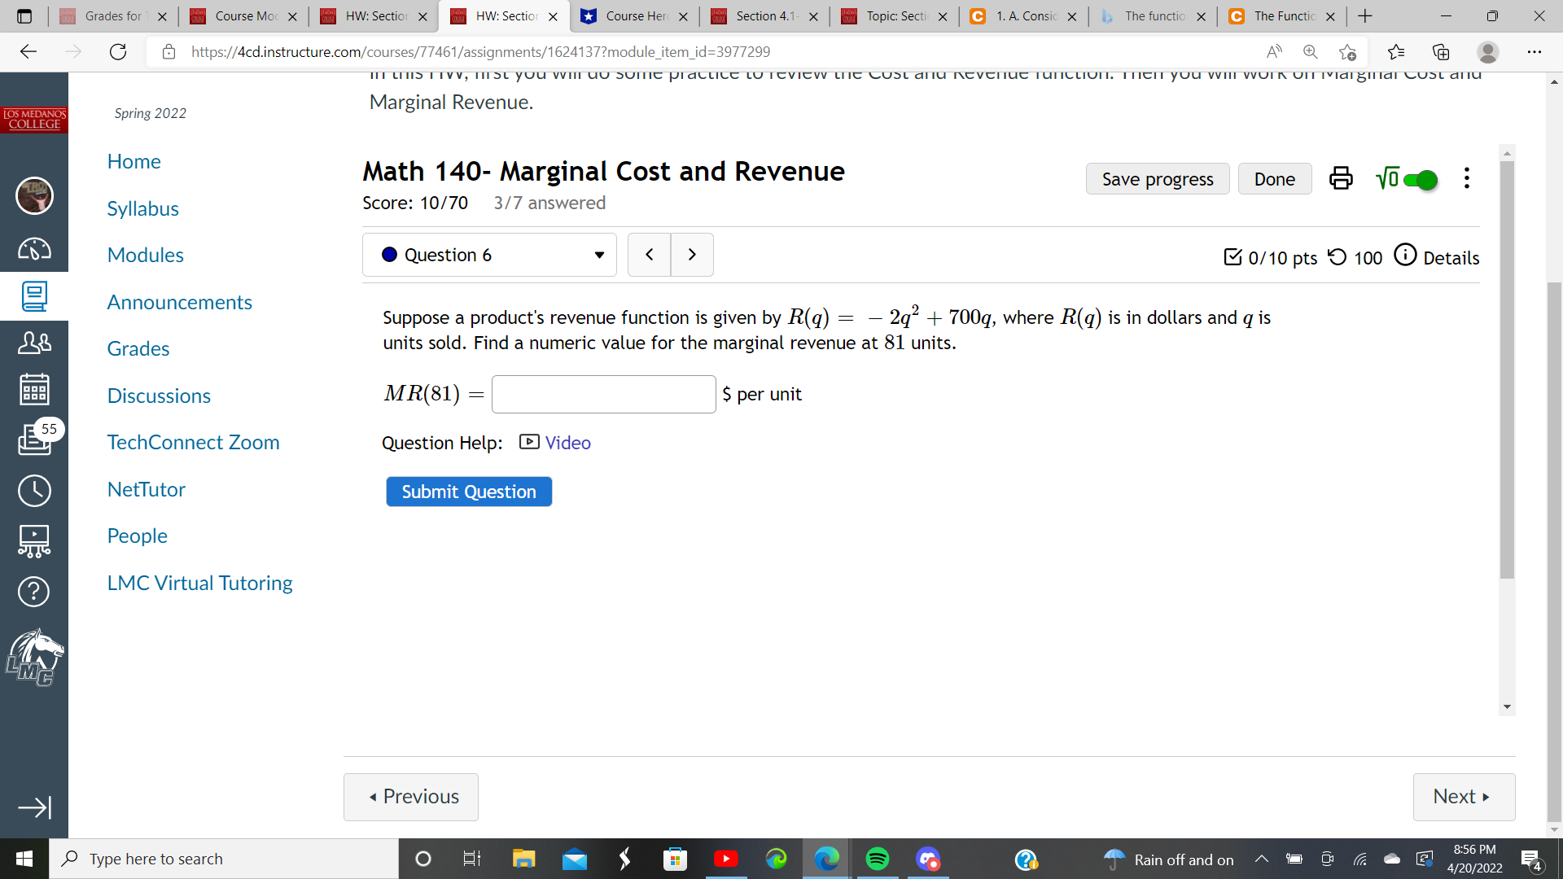The image size is (1563, 879).
Task: Open Canvas Inbox with 55 badge
Action: [x=34, y=439]
